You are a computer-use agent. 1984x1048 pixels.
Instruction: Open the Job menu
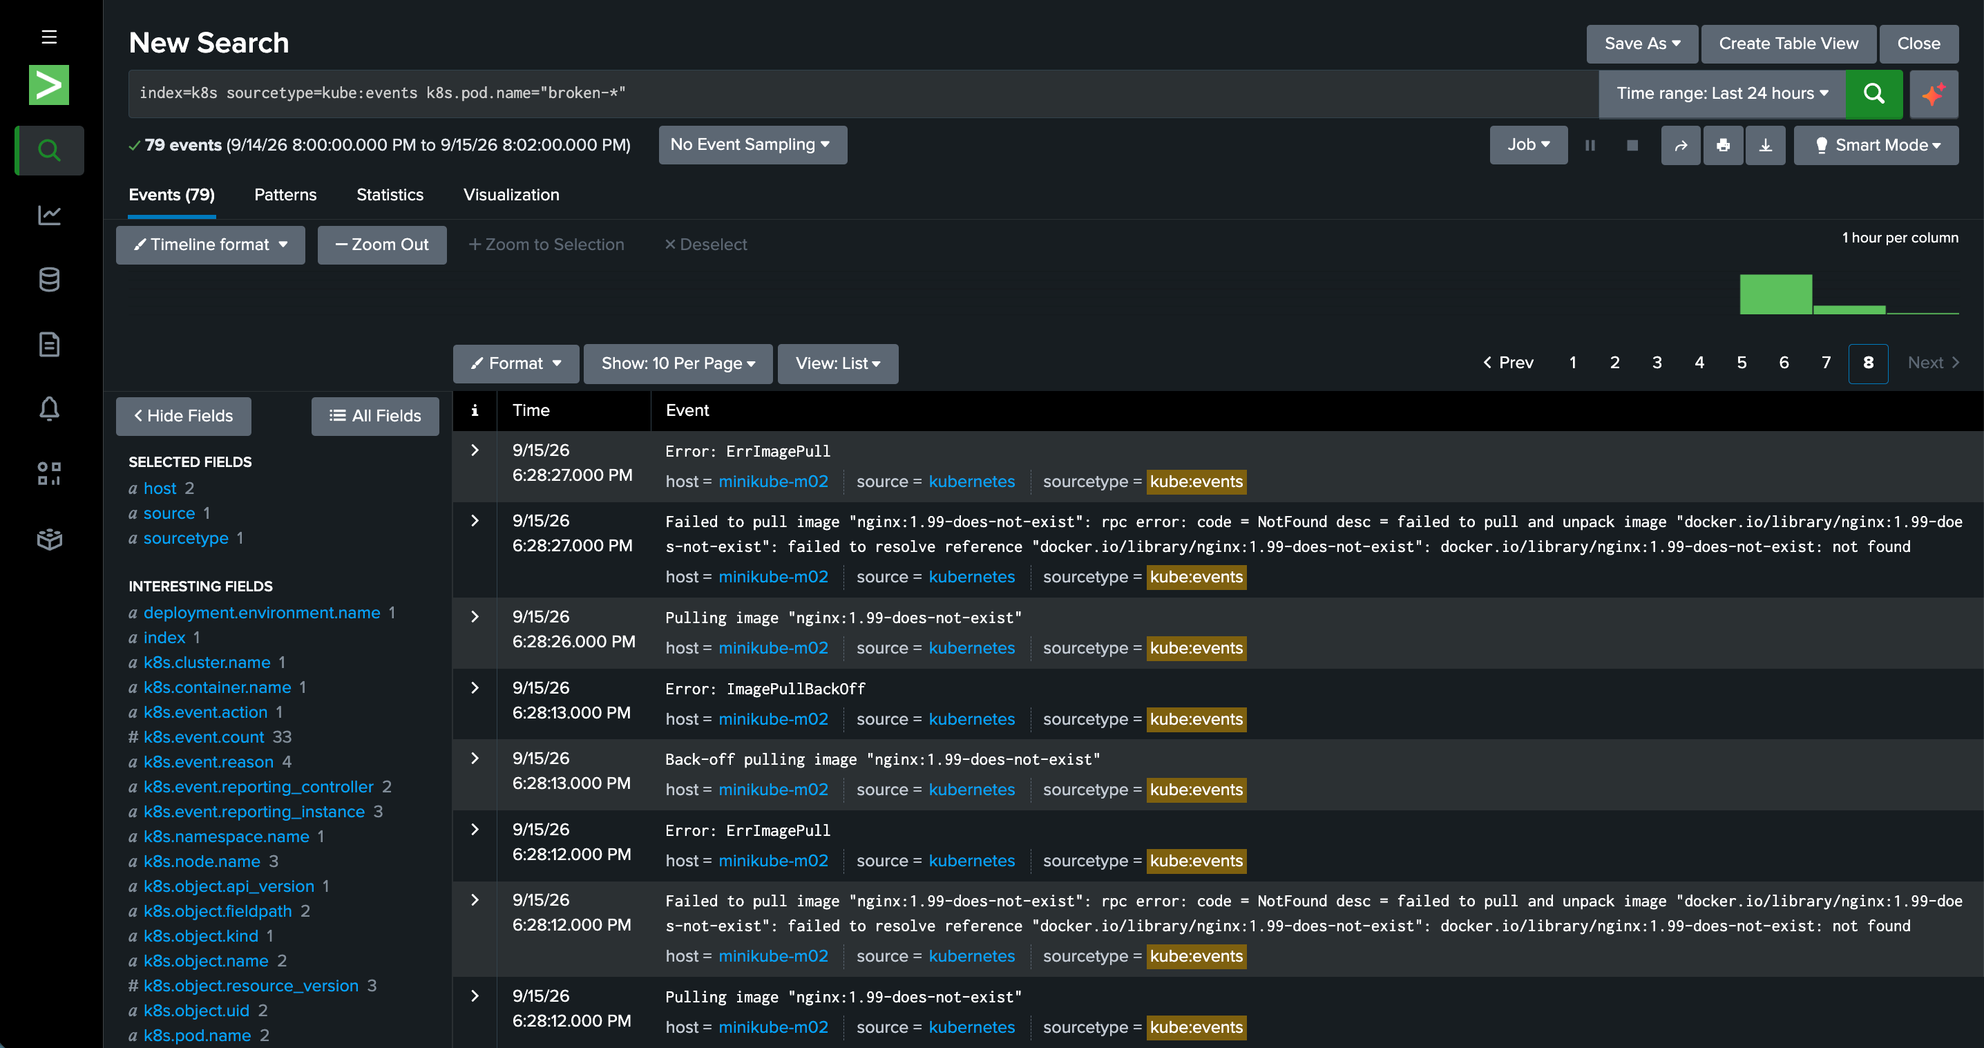click(1528, 145)
